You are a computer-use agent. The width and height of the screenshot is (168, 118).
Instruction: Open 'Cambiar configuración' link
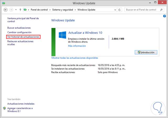tap(19, 32)
